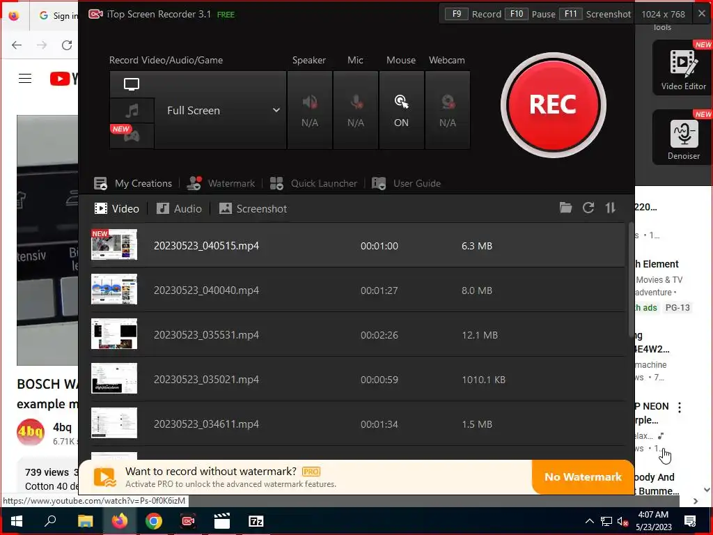Open the Denoiser tool
The image size is (713, 535).
(x=684, y=137)
